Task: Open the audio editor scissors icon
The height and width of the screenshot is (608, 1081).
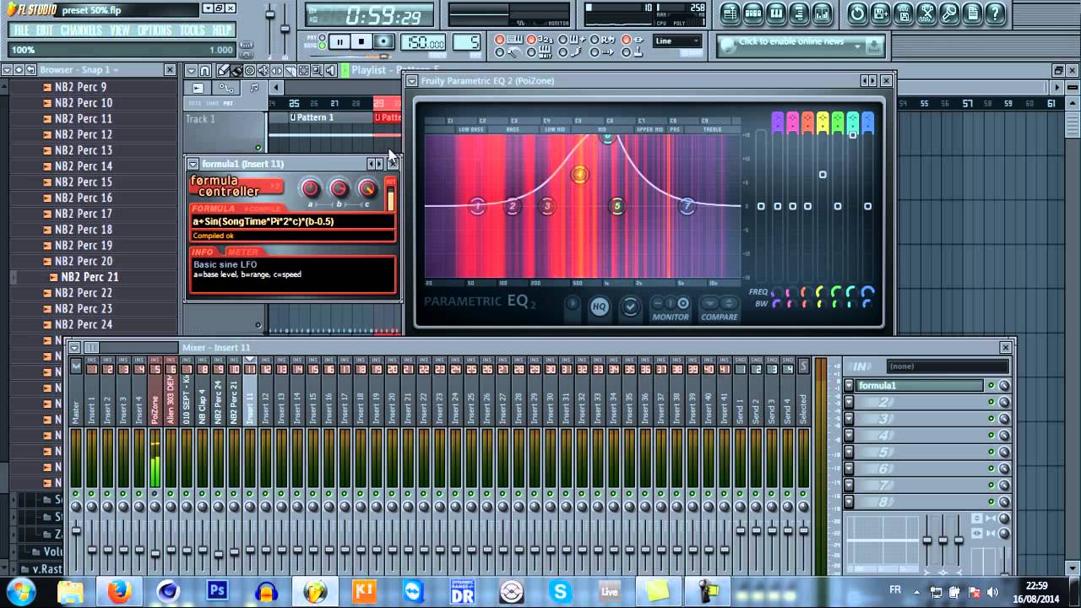Action: pos(926,14)
